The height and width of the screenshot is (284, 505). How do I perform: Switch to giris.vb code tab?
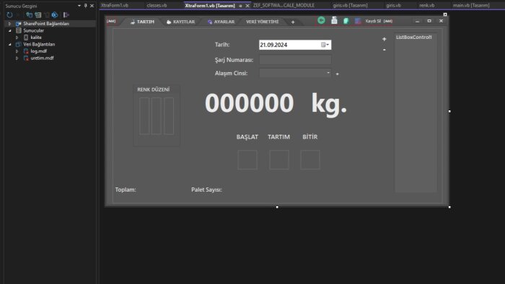[x=394, y=6]
